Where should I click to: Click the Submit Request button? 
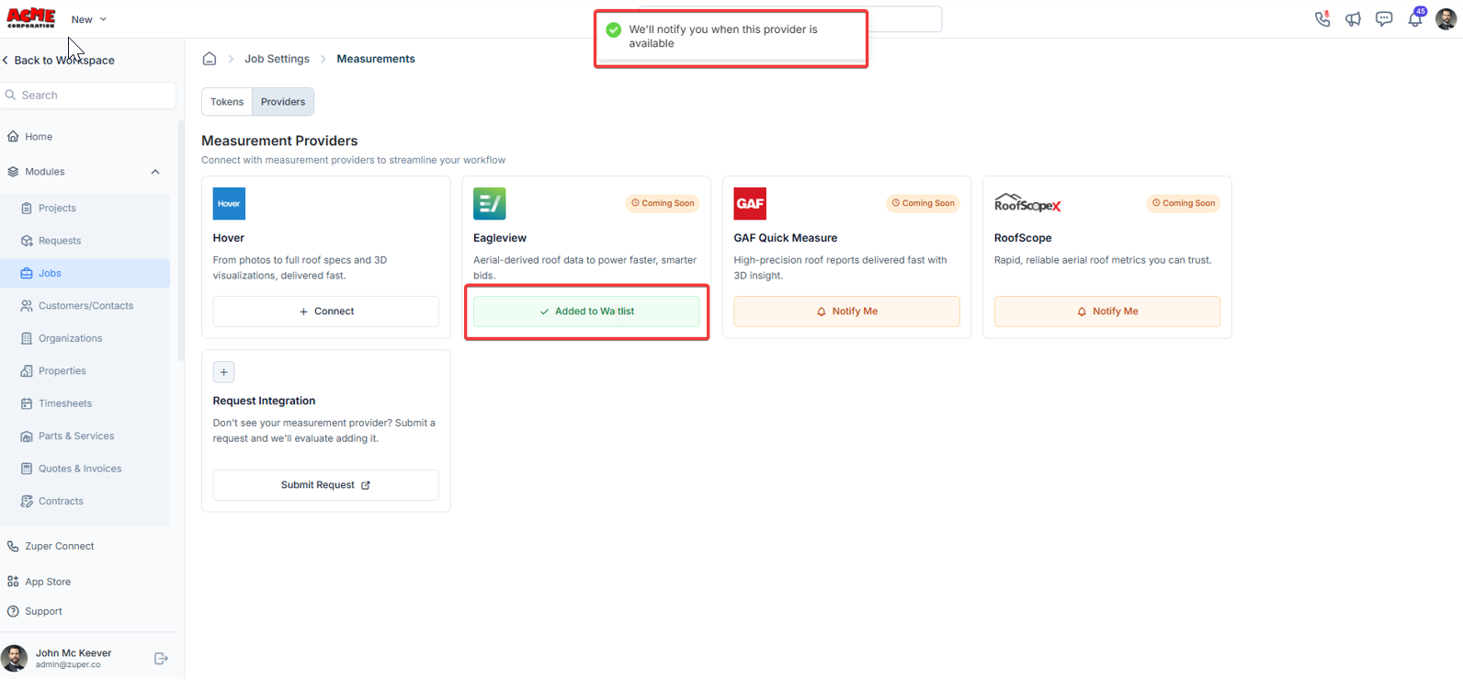326,485
